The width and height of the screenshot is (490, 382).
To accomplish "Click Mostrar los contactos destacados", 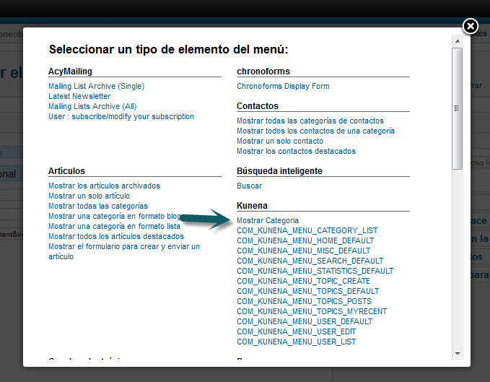I will tap(296, 151).
